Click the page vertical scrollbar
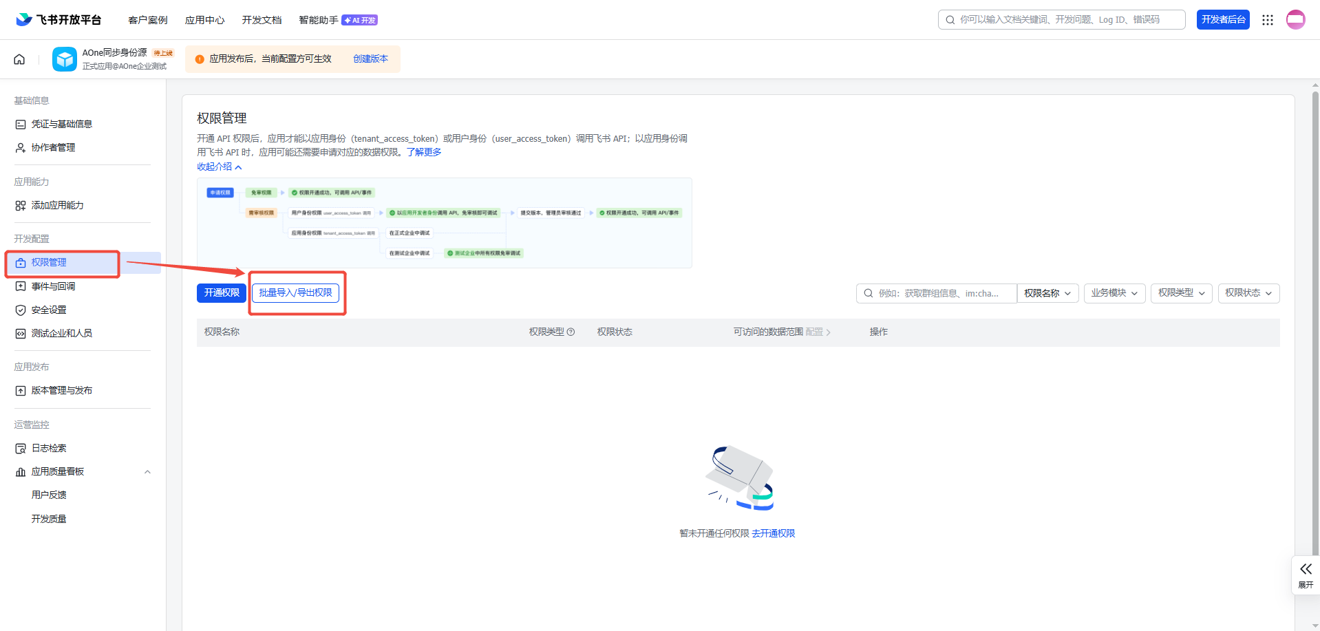This screenshot has width=1320, height=631. coord(1315,323)
